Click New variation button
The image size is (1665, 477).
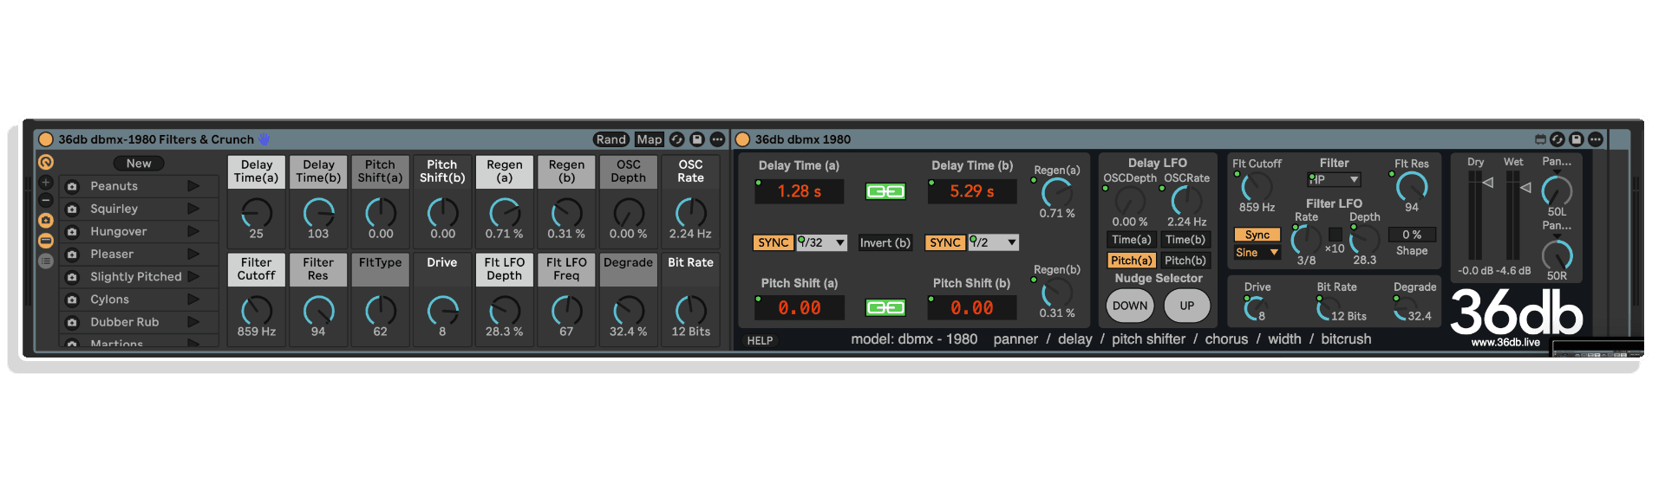[139, 164]
